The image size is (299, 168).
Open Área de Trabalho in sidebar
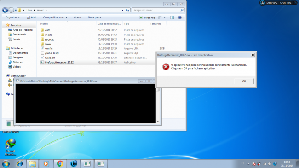pyautogui.click(x=23, y=30)
